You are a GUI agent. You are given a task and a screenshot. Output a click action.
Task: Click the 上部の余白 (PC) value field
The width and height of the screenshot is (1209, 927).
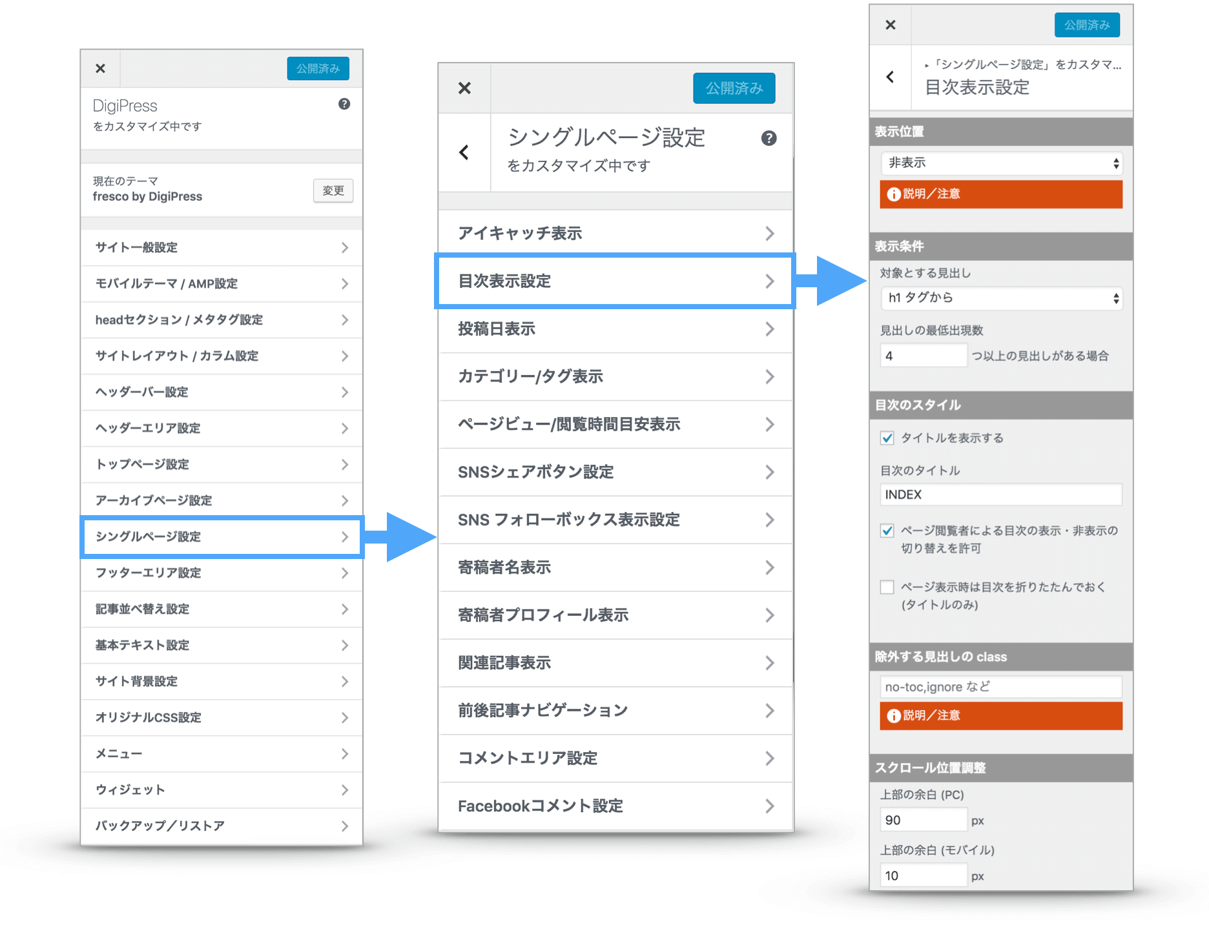(x=922, y=820)
